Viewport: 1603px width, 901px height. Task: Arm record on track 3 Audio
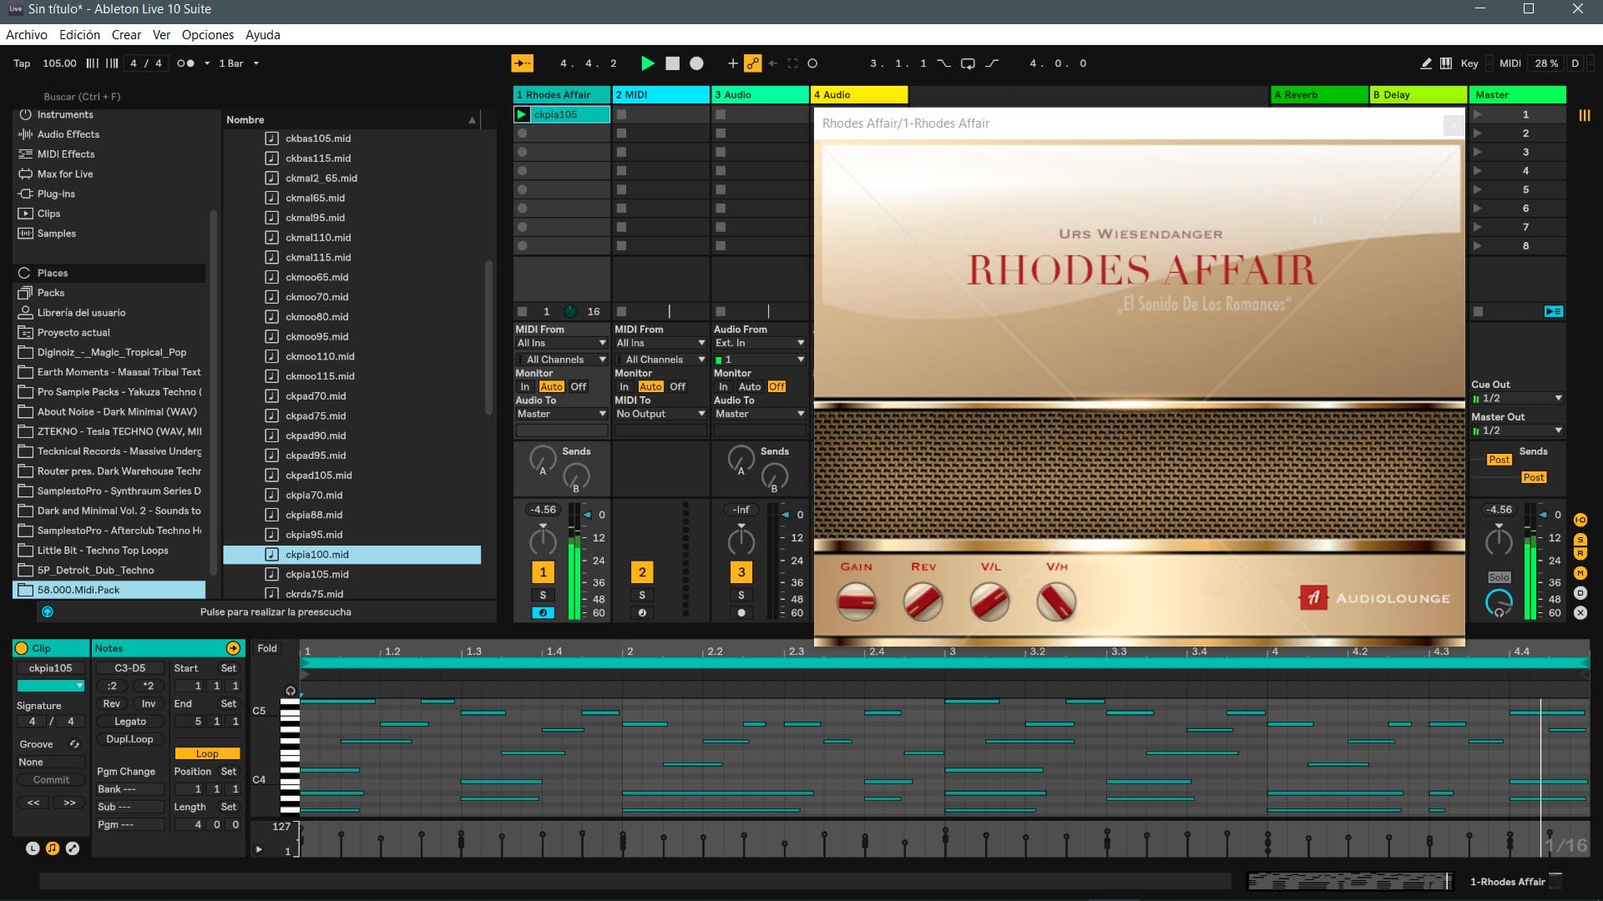point(741,612)
